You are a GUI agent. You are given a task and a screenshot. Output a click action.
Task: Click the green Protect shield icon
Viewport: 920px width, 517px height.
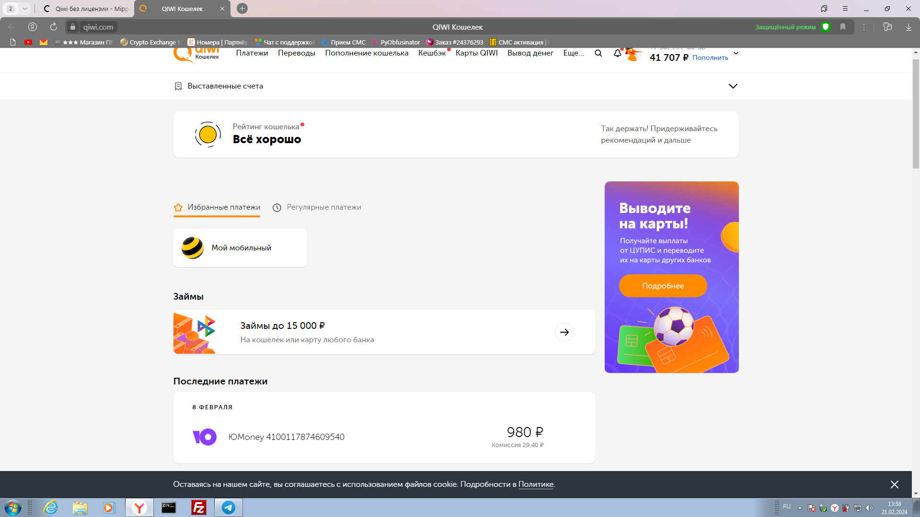pos(826,27)
